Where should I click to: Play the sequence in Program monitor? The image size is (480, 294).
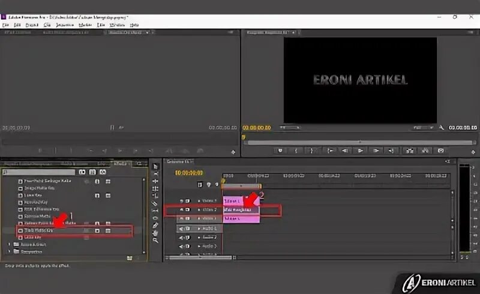coord(361,151)
